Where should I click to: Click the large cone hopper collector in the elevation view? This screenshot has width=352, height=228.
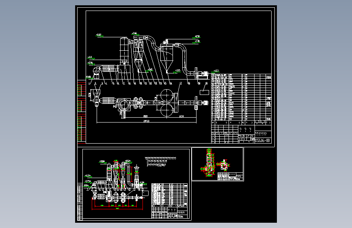tap(167, 58)
